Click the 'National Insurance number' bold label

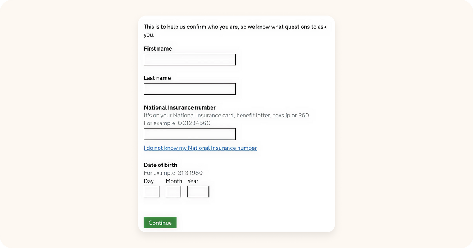tap(180, 108)
